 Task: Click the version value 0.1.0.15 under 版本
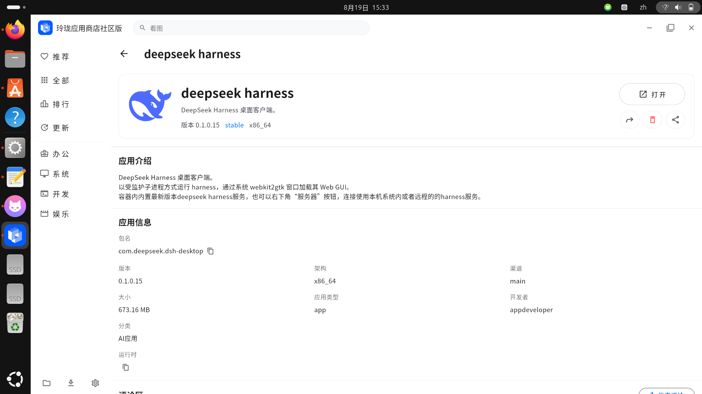[131, 281]
